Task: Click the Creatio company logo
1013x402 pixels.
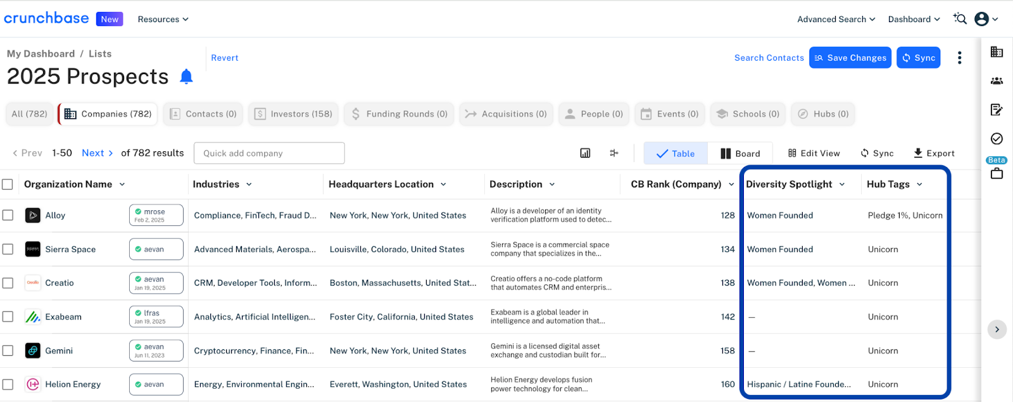Action: coord(33,283)
